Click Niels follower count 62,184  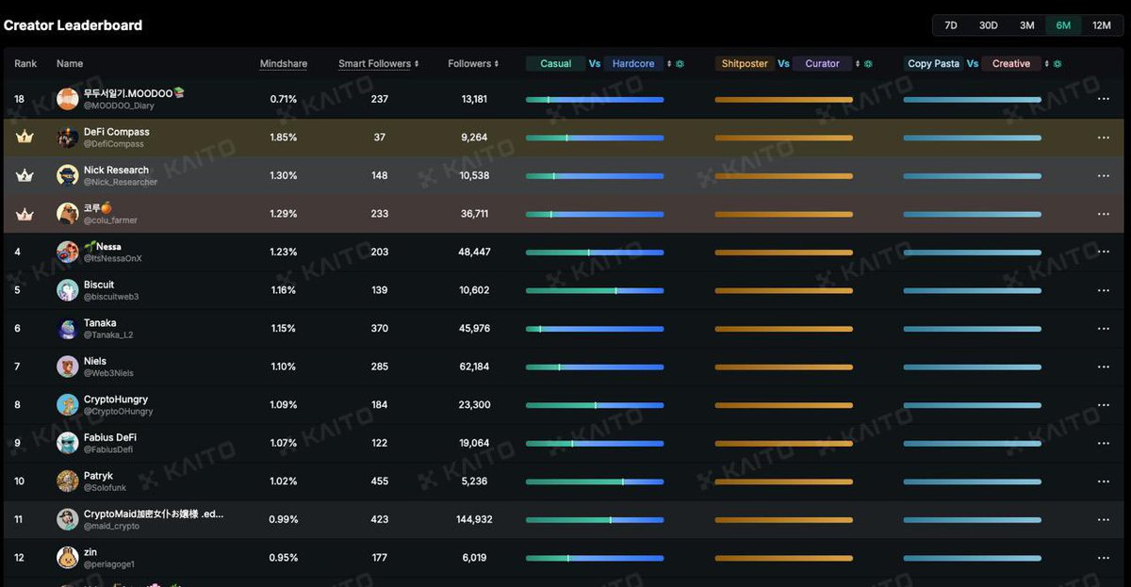474,367
